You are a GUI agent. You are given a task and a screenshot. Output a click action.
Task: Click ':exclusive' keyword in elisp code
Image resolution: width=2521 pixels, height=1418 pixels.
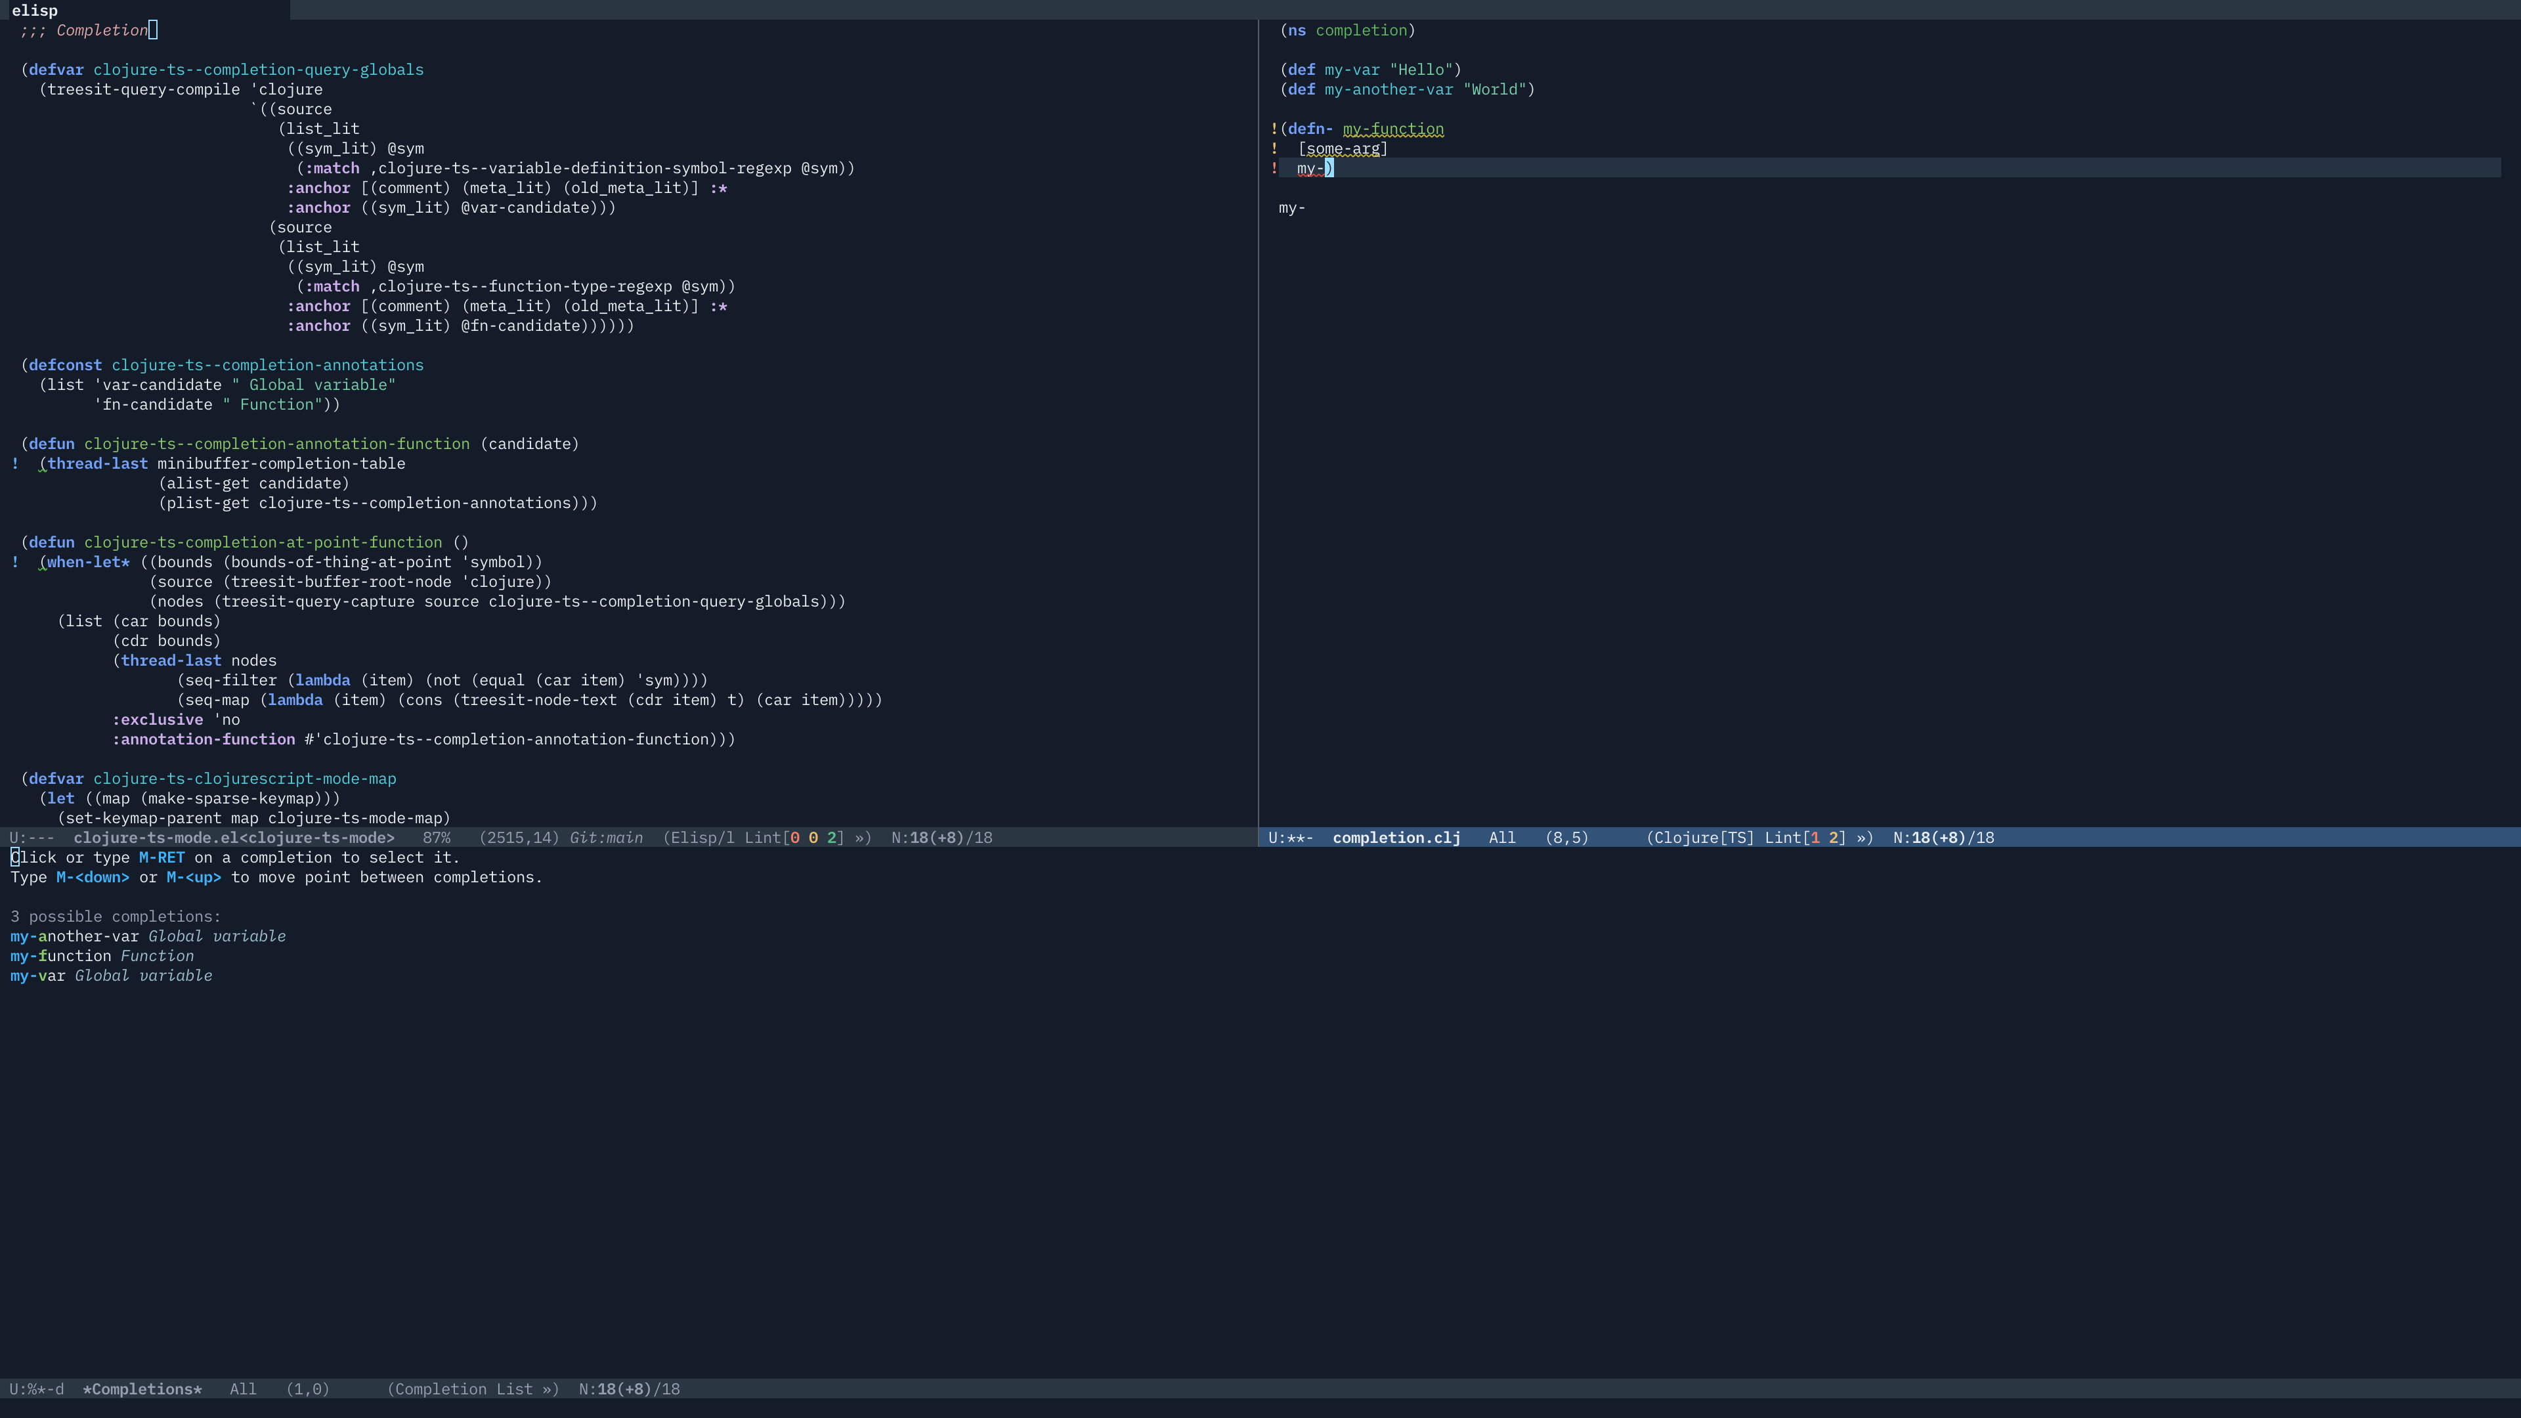(x=158, y=720)
